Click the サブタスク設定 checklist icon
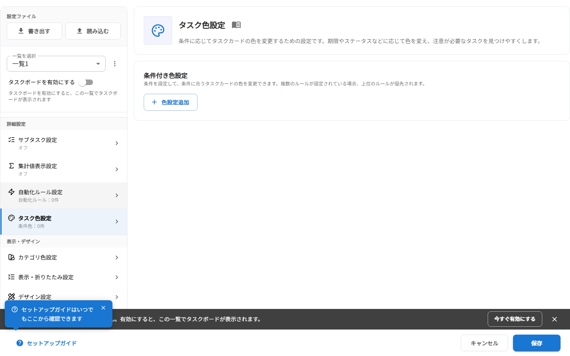The image size is (570, 356). (x=11, y=140)
